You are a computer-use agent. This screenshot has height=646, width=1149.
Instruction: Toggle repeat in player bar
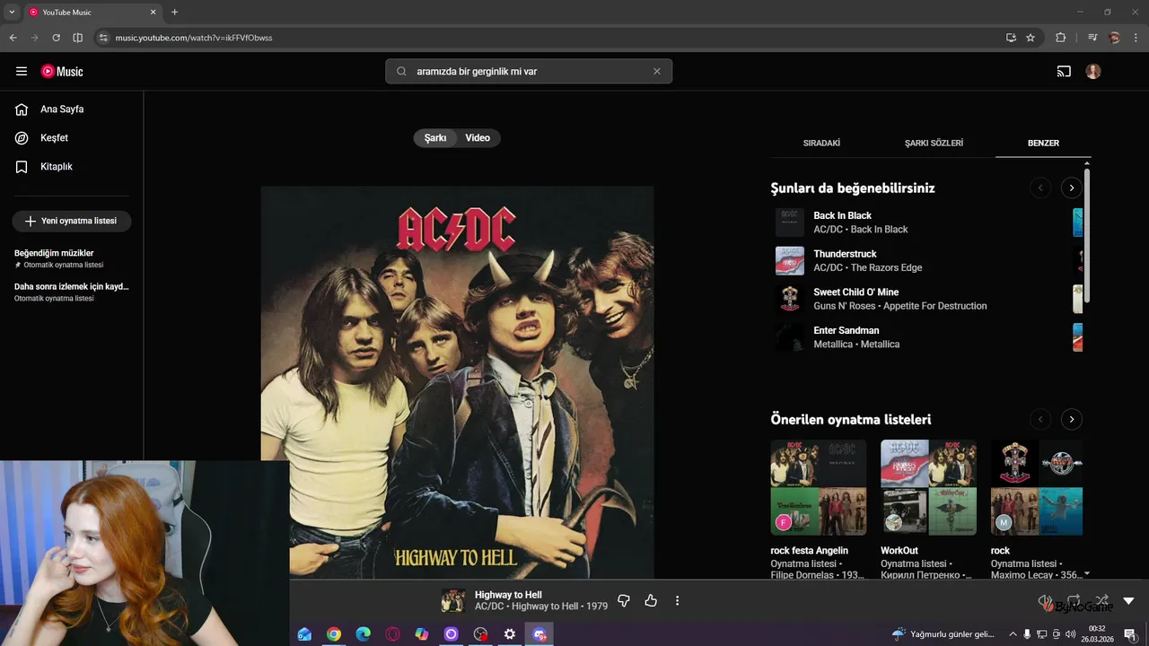[x=1074, y=600]
